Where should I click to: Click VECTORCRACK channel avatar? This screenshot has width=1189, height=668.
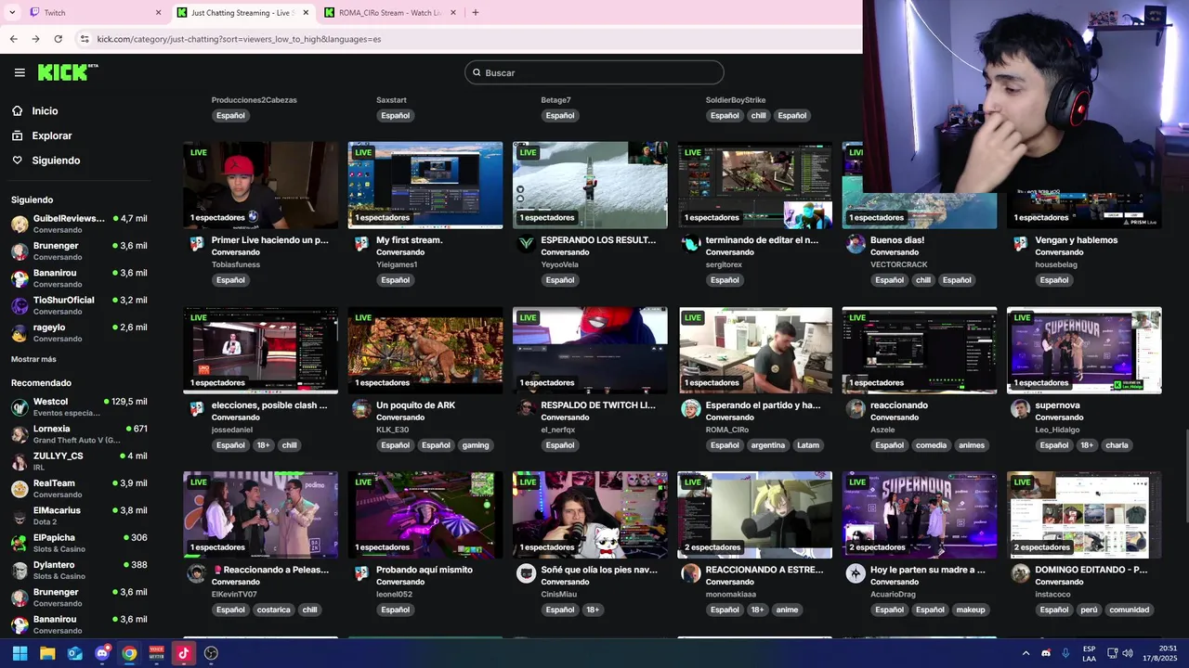point(856,244)
